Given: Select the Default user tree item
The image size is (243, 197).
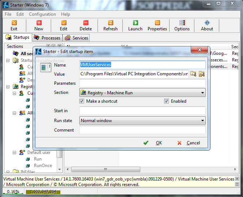Looking at the screenshot, I should 39,152.
